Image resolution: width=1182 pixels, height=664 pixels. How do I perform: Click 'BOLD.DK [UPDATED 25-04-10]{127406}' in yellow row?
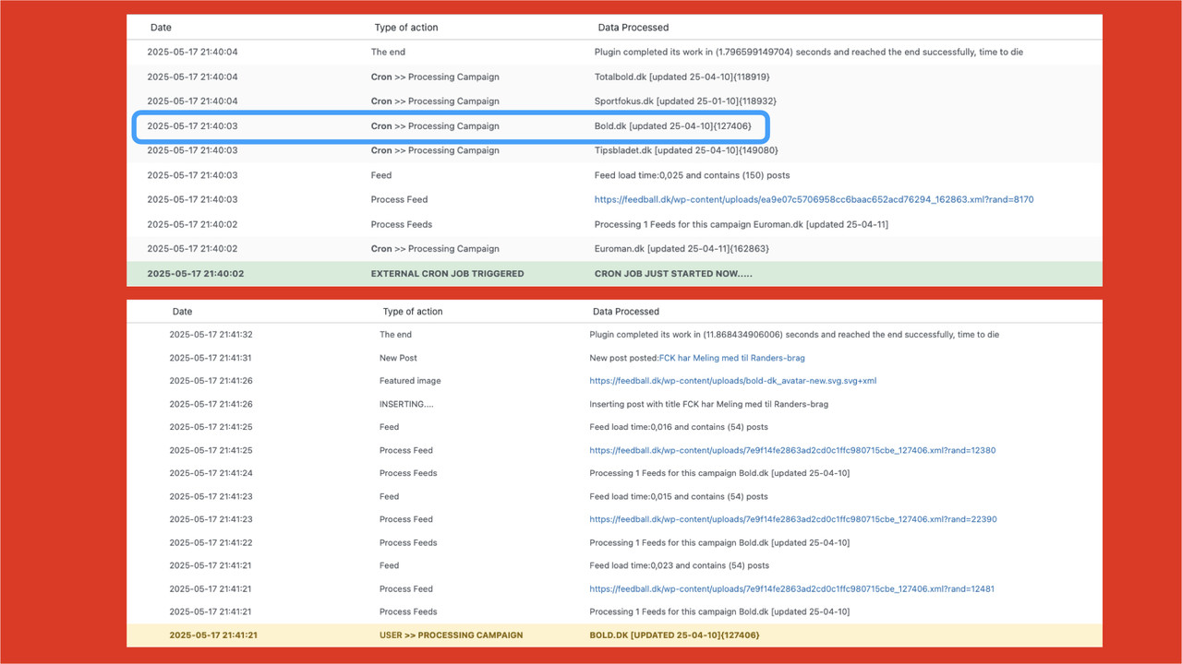click(674, 635)
